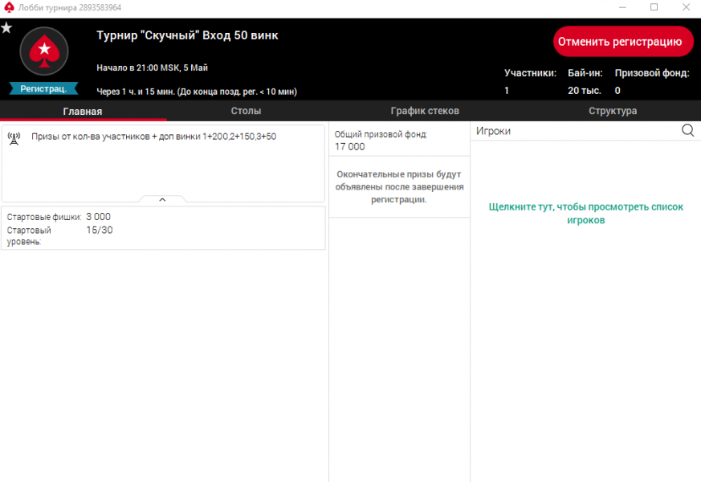Screen dimensions: 701x482
Task: Open the График стеков tab
Action: tap(425, 111)
